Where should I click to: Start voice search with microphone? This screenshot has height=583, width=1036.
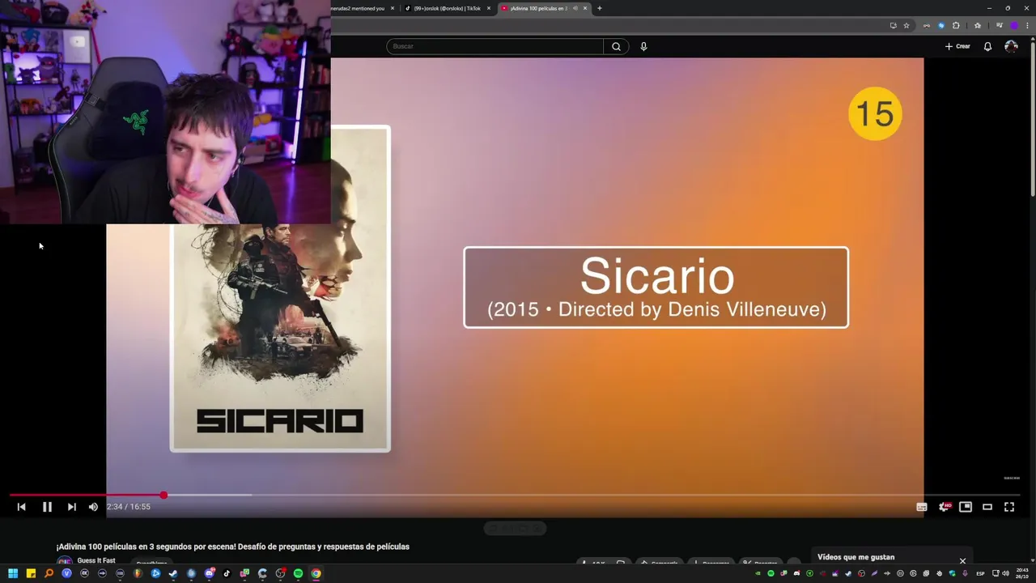pyautogui.click(x=643, y=46)
